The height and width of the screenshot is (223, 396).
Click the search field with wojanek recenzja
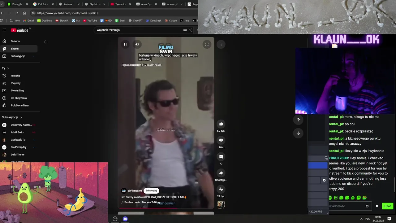(139, 30)
